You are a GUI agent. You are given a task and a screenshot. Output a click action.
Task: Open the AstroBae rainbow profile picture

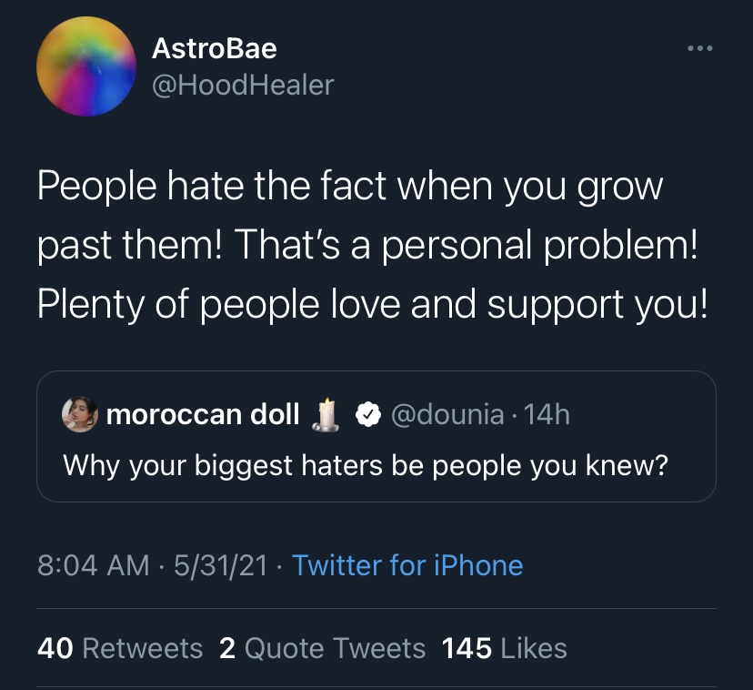tap(85, 66)
